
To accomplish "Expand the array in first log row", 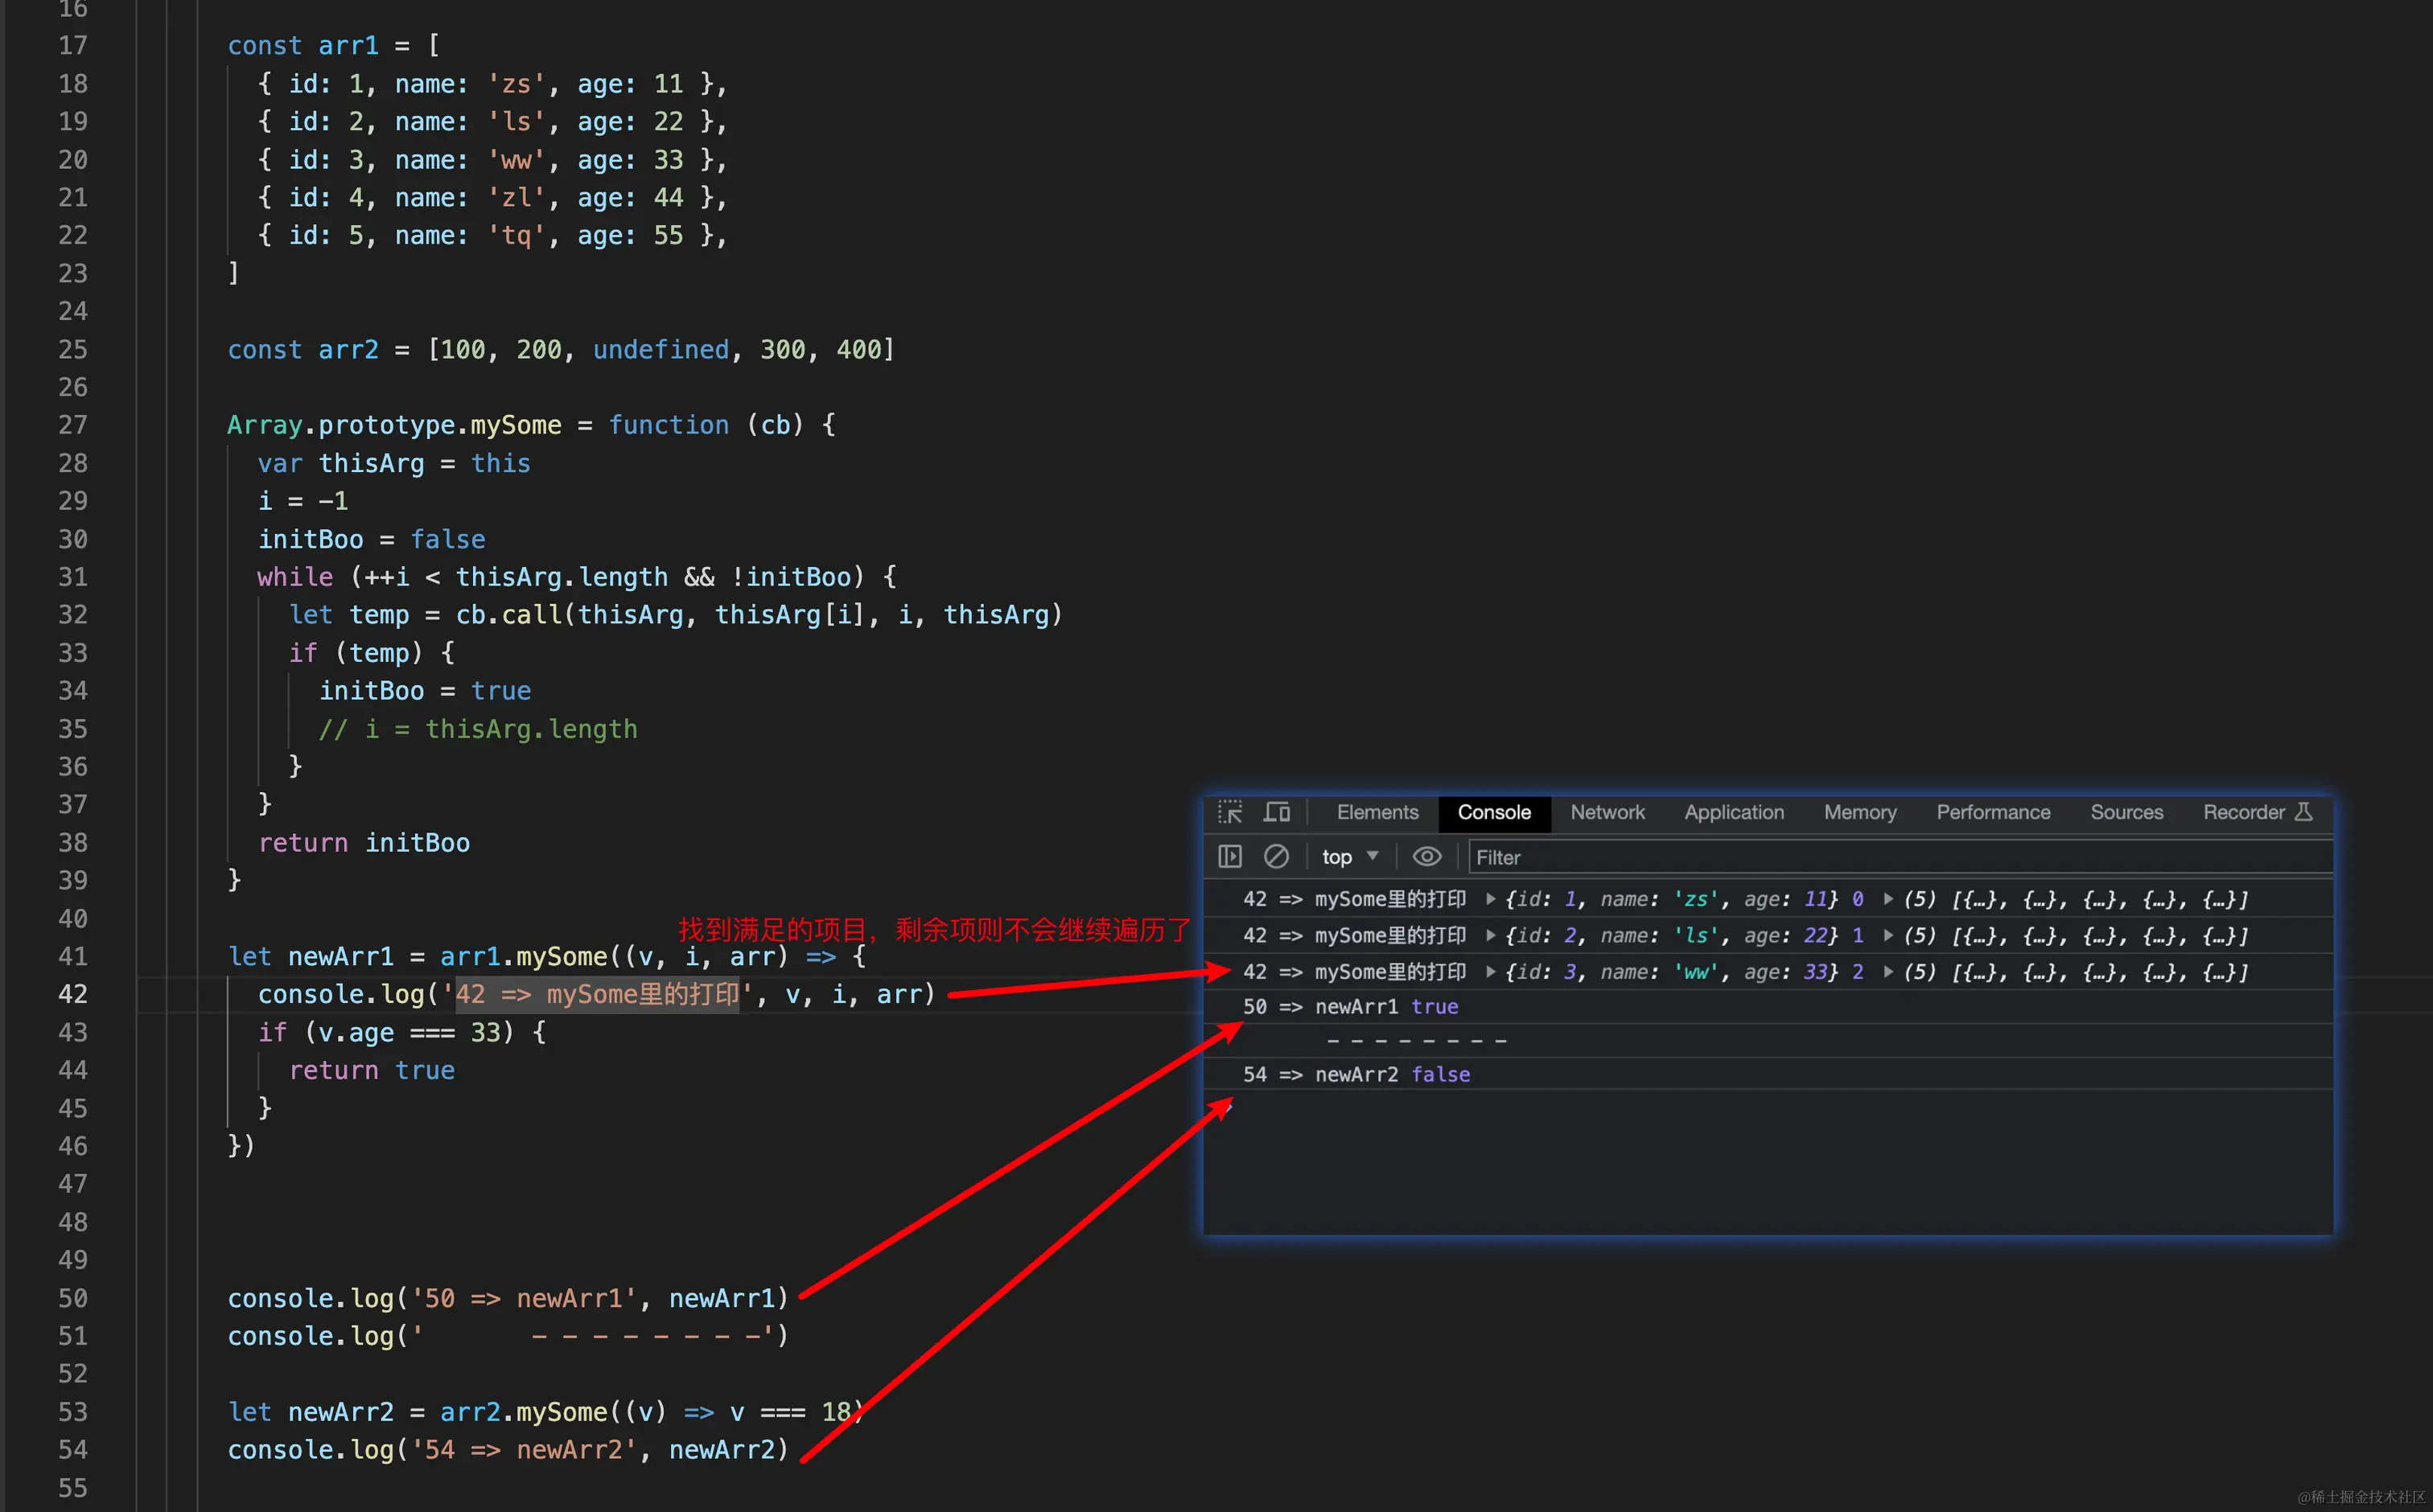I will (x=1888, y=899).
